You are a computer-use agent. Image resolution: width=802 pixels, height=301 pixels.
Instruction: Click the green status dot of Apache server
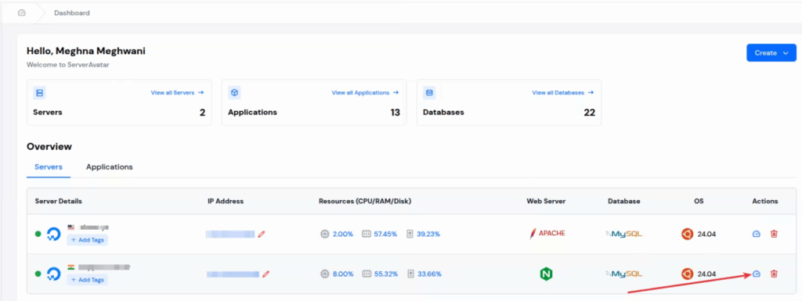pyautogui.click(x=38, y=235)
